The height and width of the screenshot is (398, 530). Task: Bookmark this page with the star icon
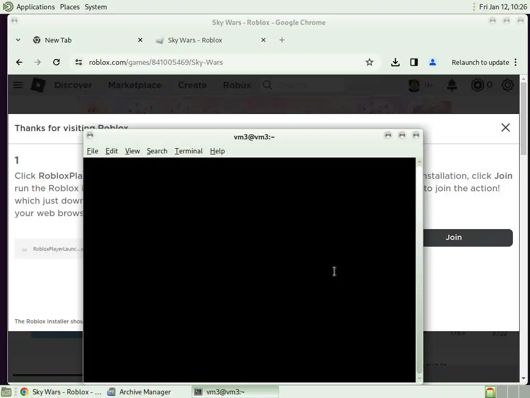pos(370,62)
